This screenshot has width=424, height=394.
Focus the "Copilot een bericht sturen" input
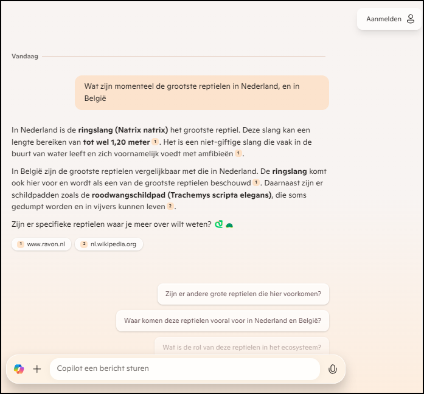182,368
